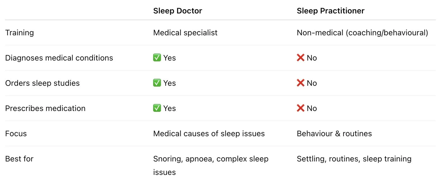This screenshot has height=185, width=442.
Task: Click Medical causes of sleep issues text
Action: tap(209, 134)
